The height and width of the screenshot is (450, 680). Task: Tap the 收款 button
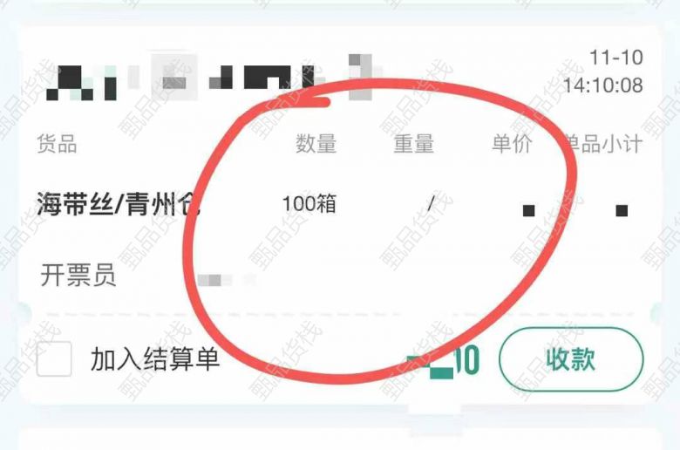point(571,359)
